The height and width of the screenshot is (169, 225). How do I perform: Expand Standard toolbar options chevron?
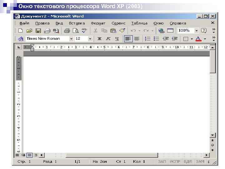click(214, 31)
